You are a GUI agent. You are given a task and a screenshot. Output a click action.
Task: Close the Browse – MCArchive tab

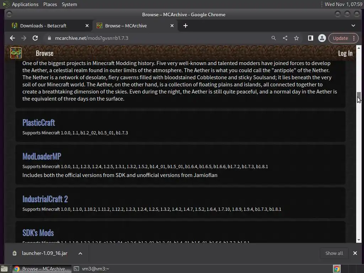(x=172, y=26)
